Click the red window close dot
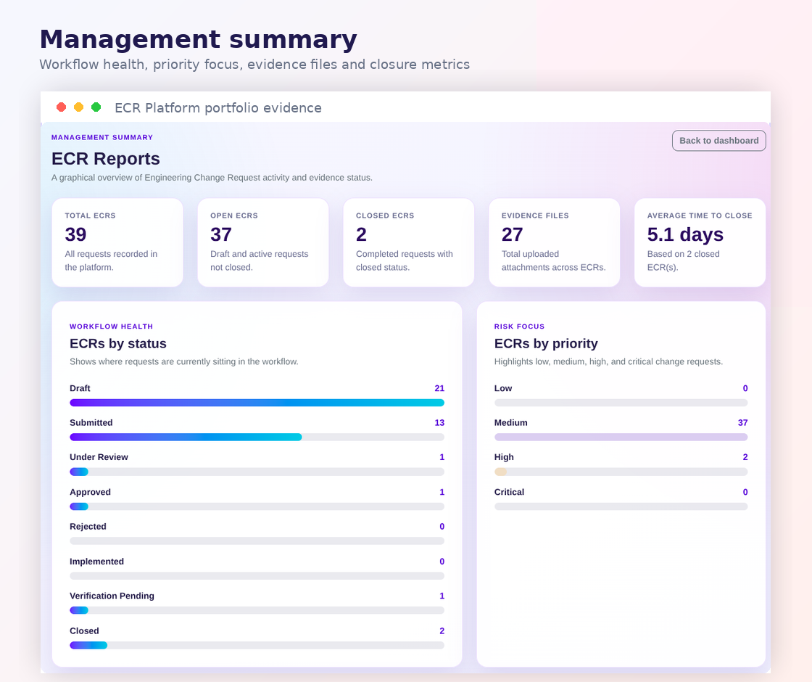 (x=61, y=107)
